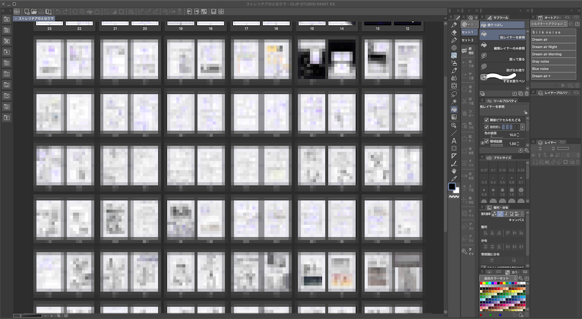The width and height of the screenshot is (582, 319).
Task: Click the Open File folder icon
Action: pyautogui.click(x=34, y=12)
